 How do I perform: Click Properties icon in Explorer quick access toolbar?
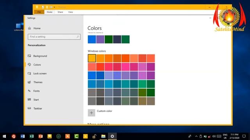[43, 7]
